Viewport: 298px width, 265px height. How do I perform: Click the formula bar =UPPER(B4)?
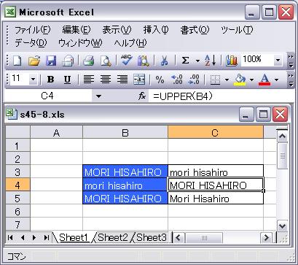click(221, 96)
